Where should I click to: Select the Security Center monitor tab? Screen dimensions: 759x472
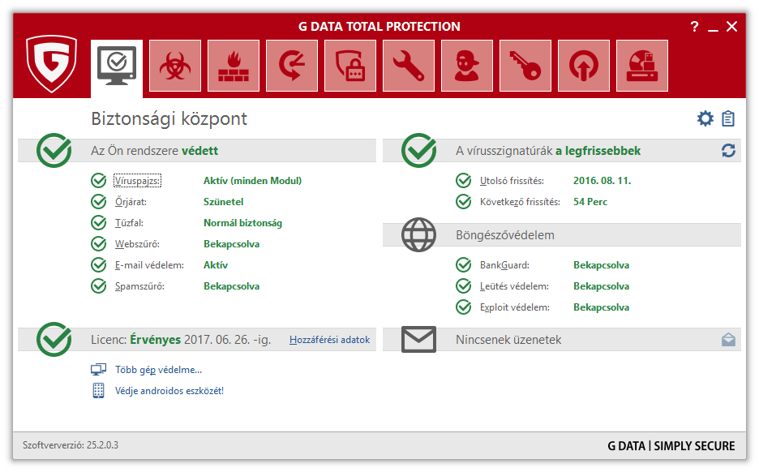[x=117, y=66]
